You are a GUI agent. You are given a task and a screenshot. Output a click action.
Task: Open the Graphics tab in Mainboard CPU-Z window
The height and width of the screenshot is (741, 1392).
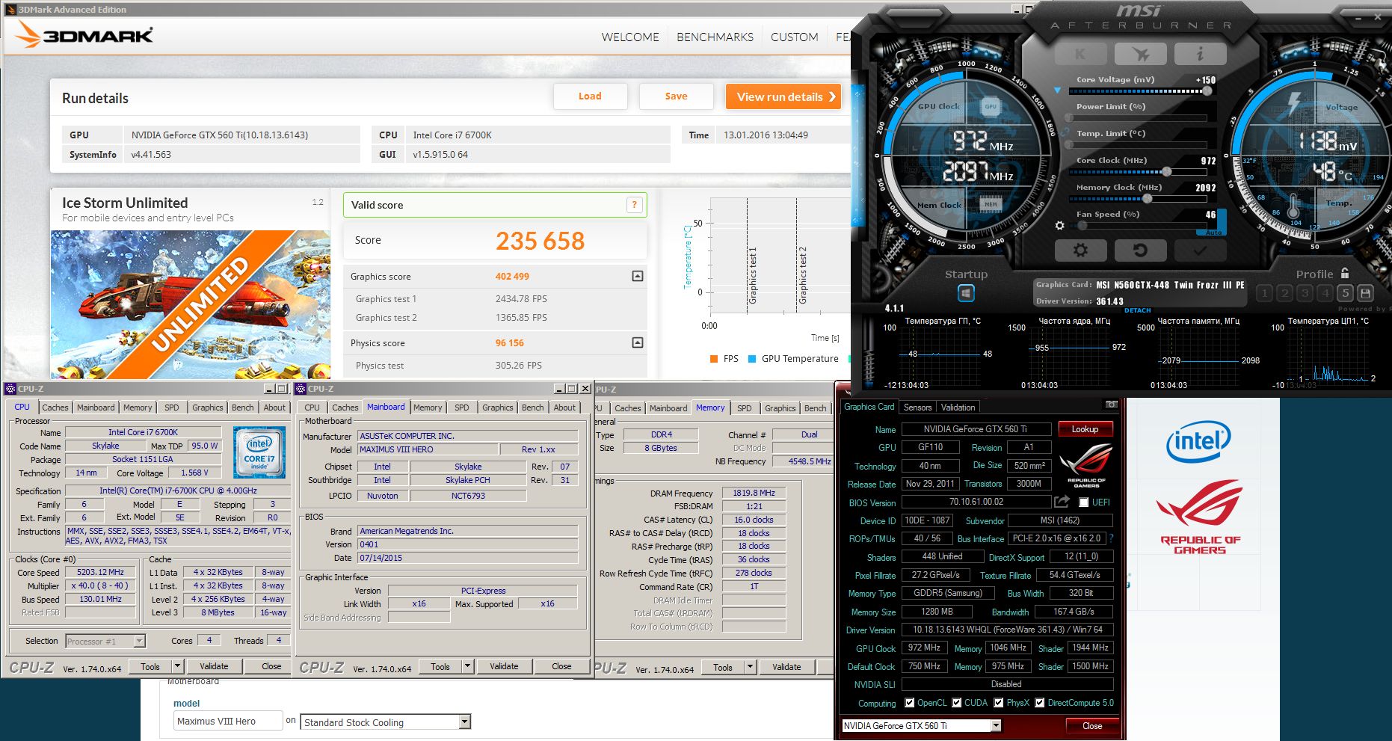click(498, 408)
